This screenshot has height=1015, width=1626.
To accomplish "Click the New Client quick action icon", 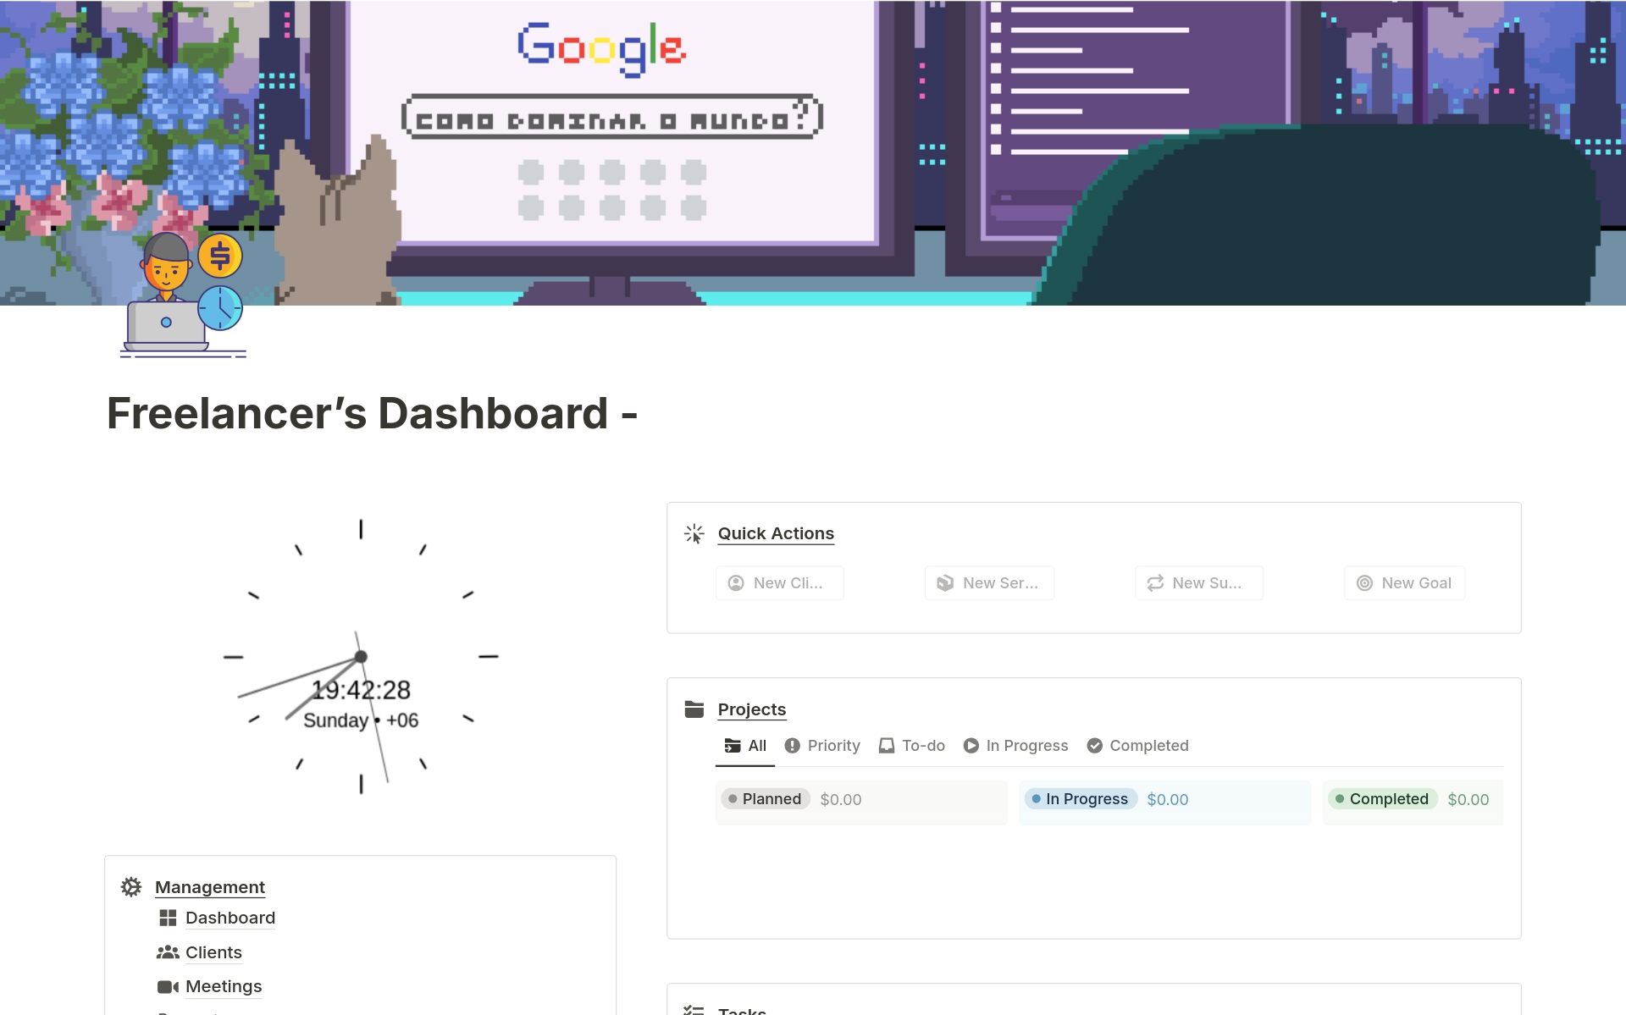I will [736, 582].
